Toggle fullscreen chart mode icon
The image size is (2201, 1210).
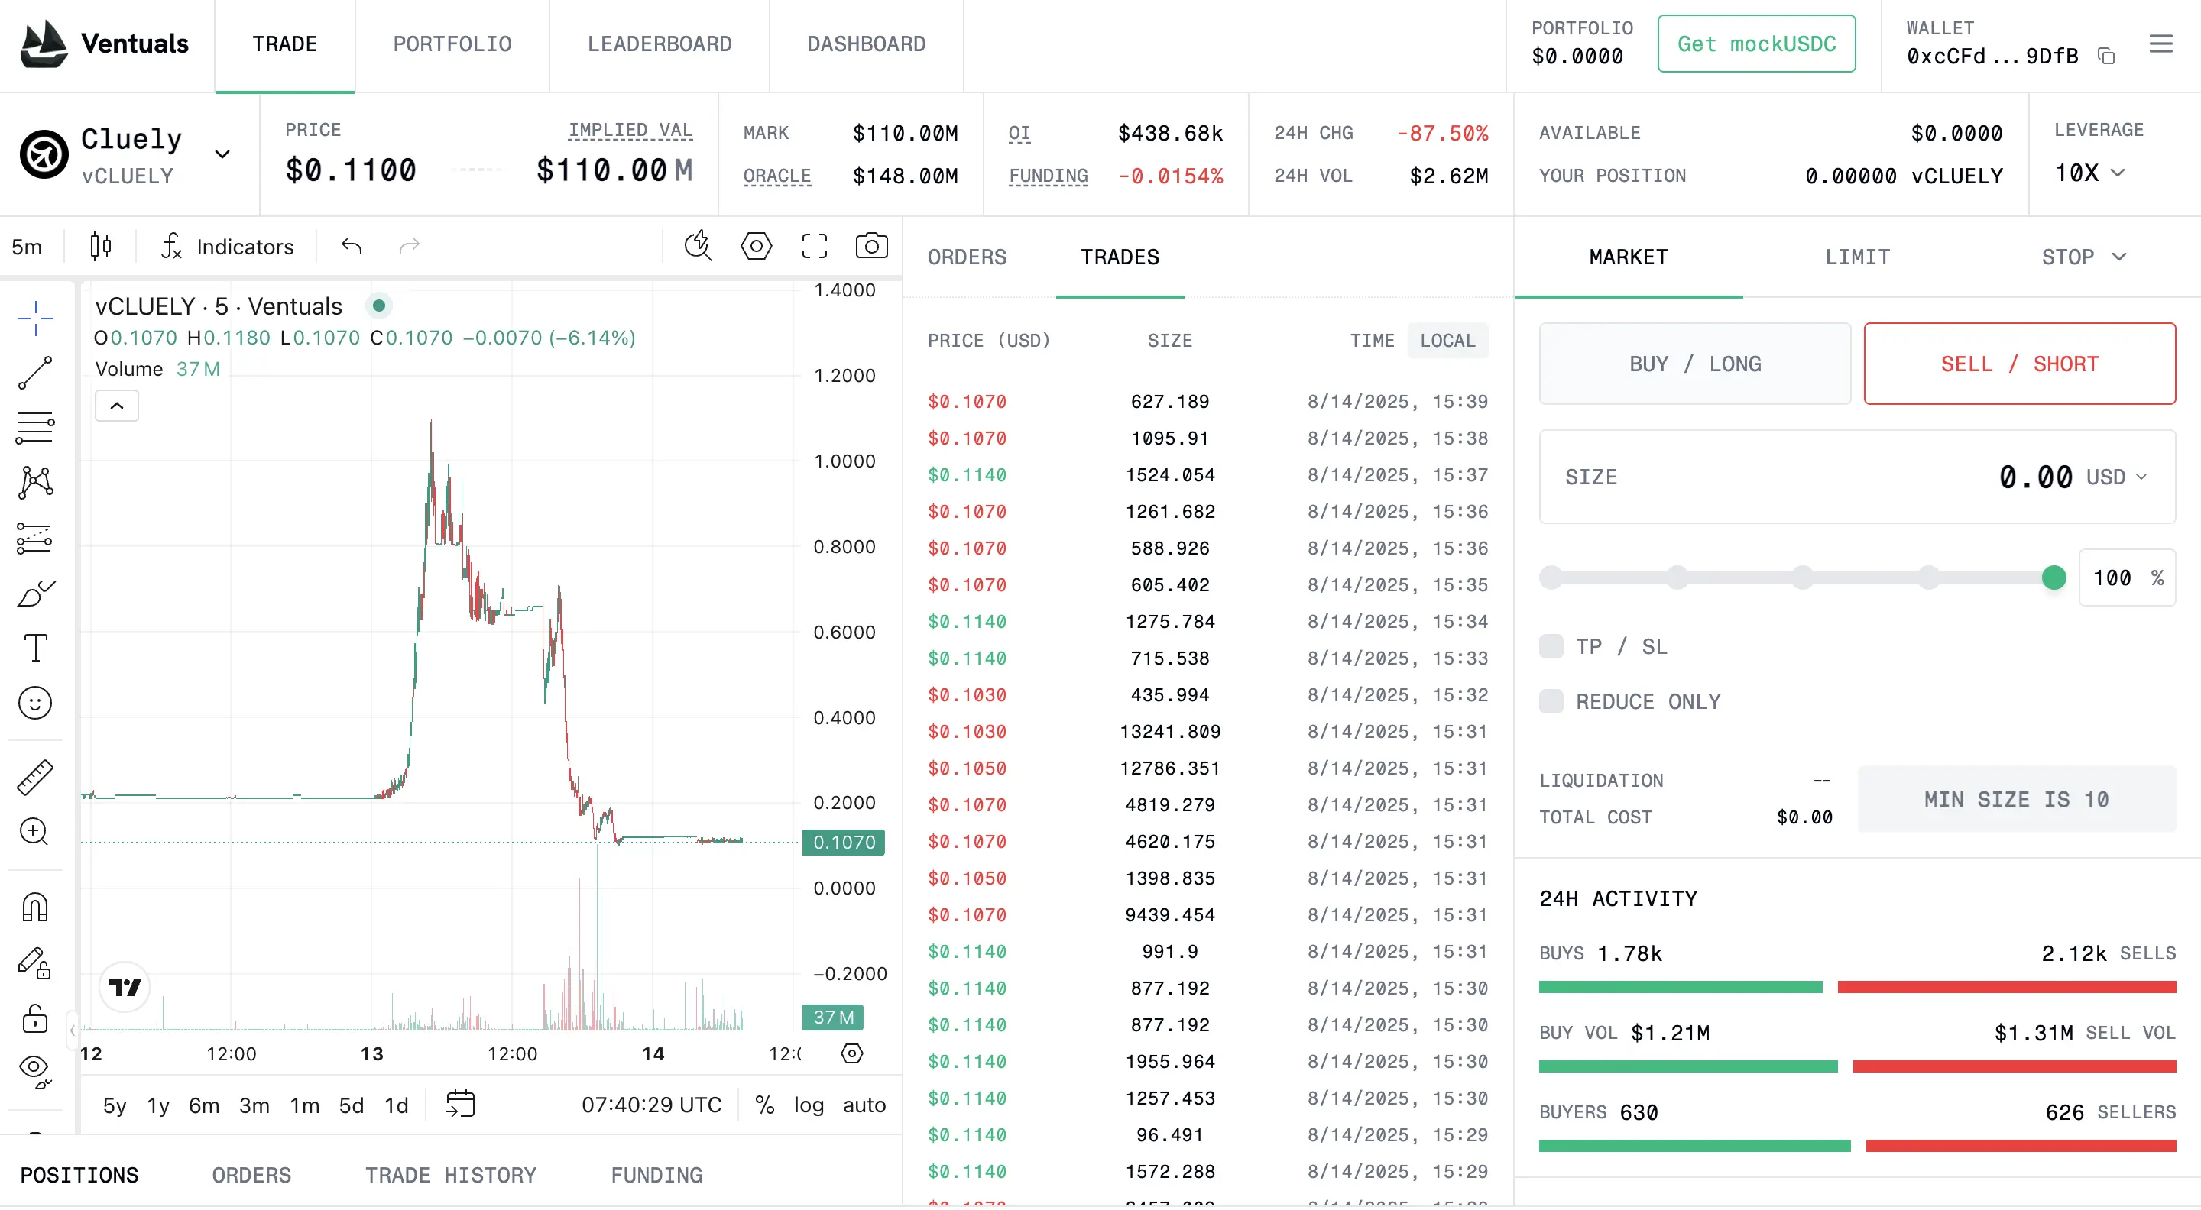pyautogui.click(x=813, y=247)
